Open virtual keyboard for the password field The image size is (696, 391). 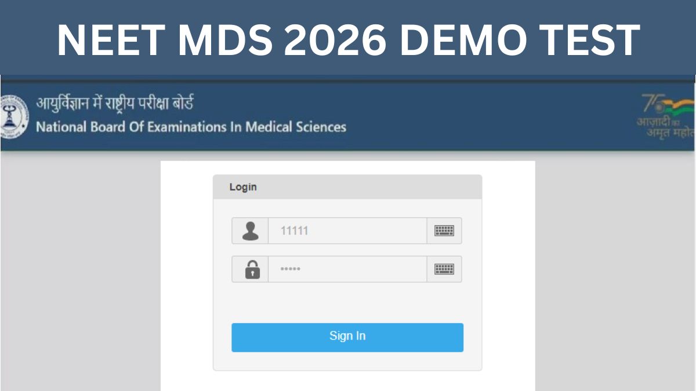pyautogui.click(x=444, y=269)
